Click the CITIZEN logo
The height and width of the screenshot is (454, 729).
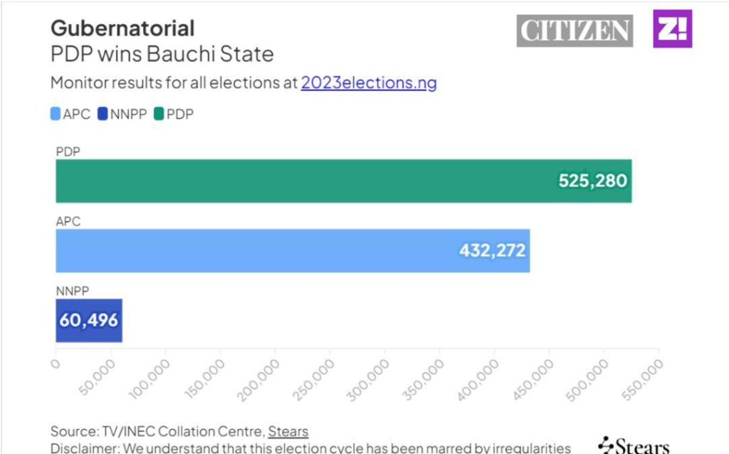point(575,31)
